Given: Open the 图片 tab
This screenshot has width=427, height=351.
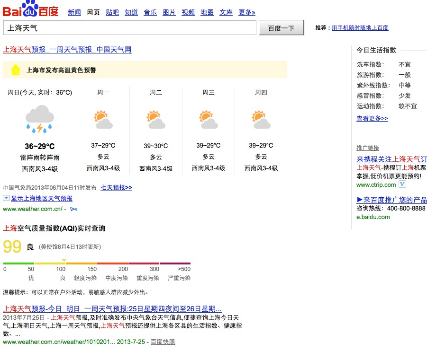Looking at the screenshot, I should pos(169,12).
